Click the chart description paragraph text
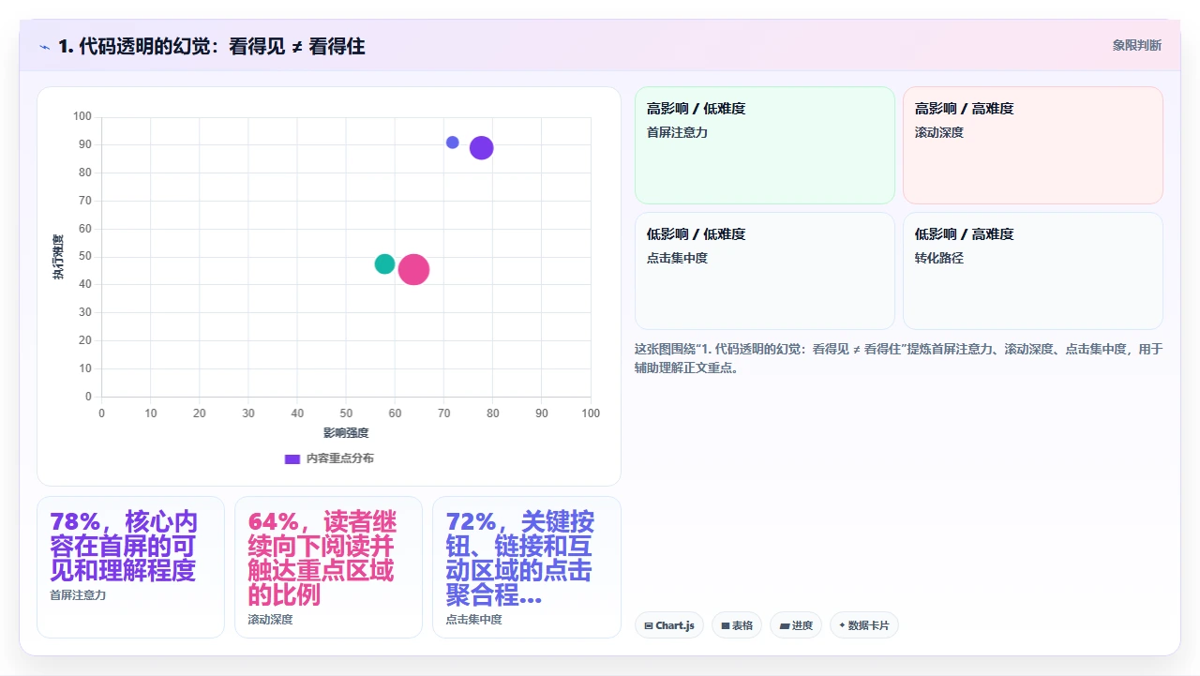 (x=898, y=358)
